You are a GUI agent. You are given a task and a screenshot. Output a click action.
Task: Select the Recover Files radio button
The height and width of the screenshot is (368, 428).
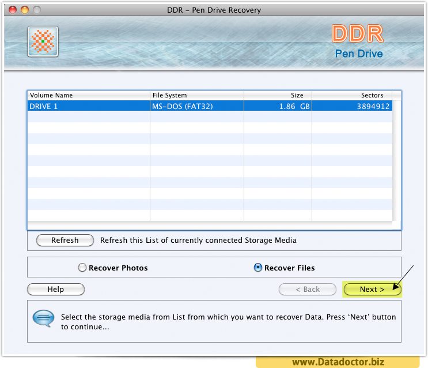click(x=257, y=268)
